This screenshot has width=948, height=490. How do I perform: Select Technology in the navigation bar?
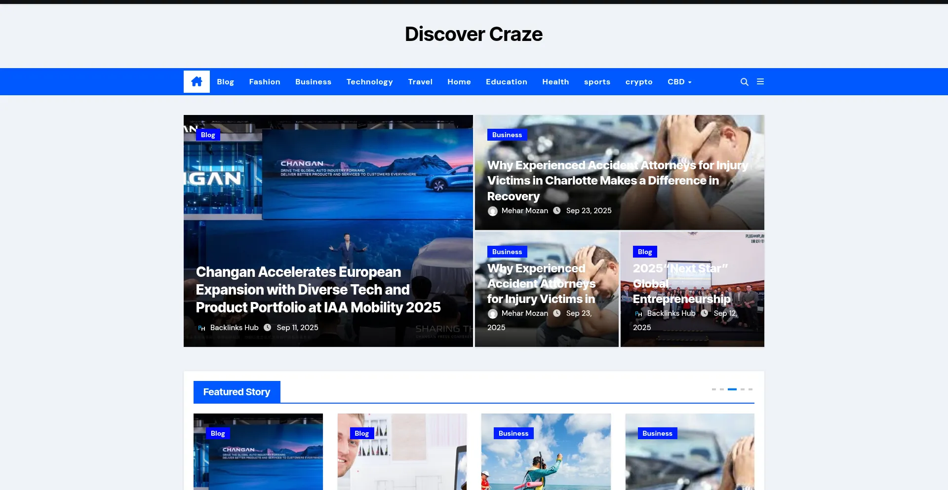[369, 82]
